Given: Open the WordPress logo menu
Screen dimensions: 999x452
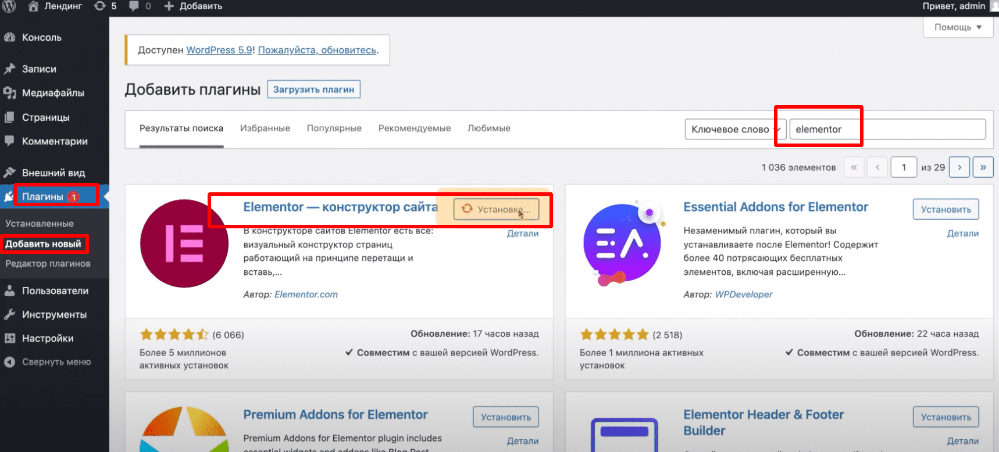Looking at the screenshot, I should coord(9,6).
